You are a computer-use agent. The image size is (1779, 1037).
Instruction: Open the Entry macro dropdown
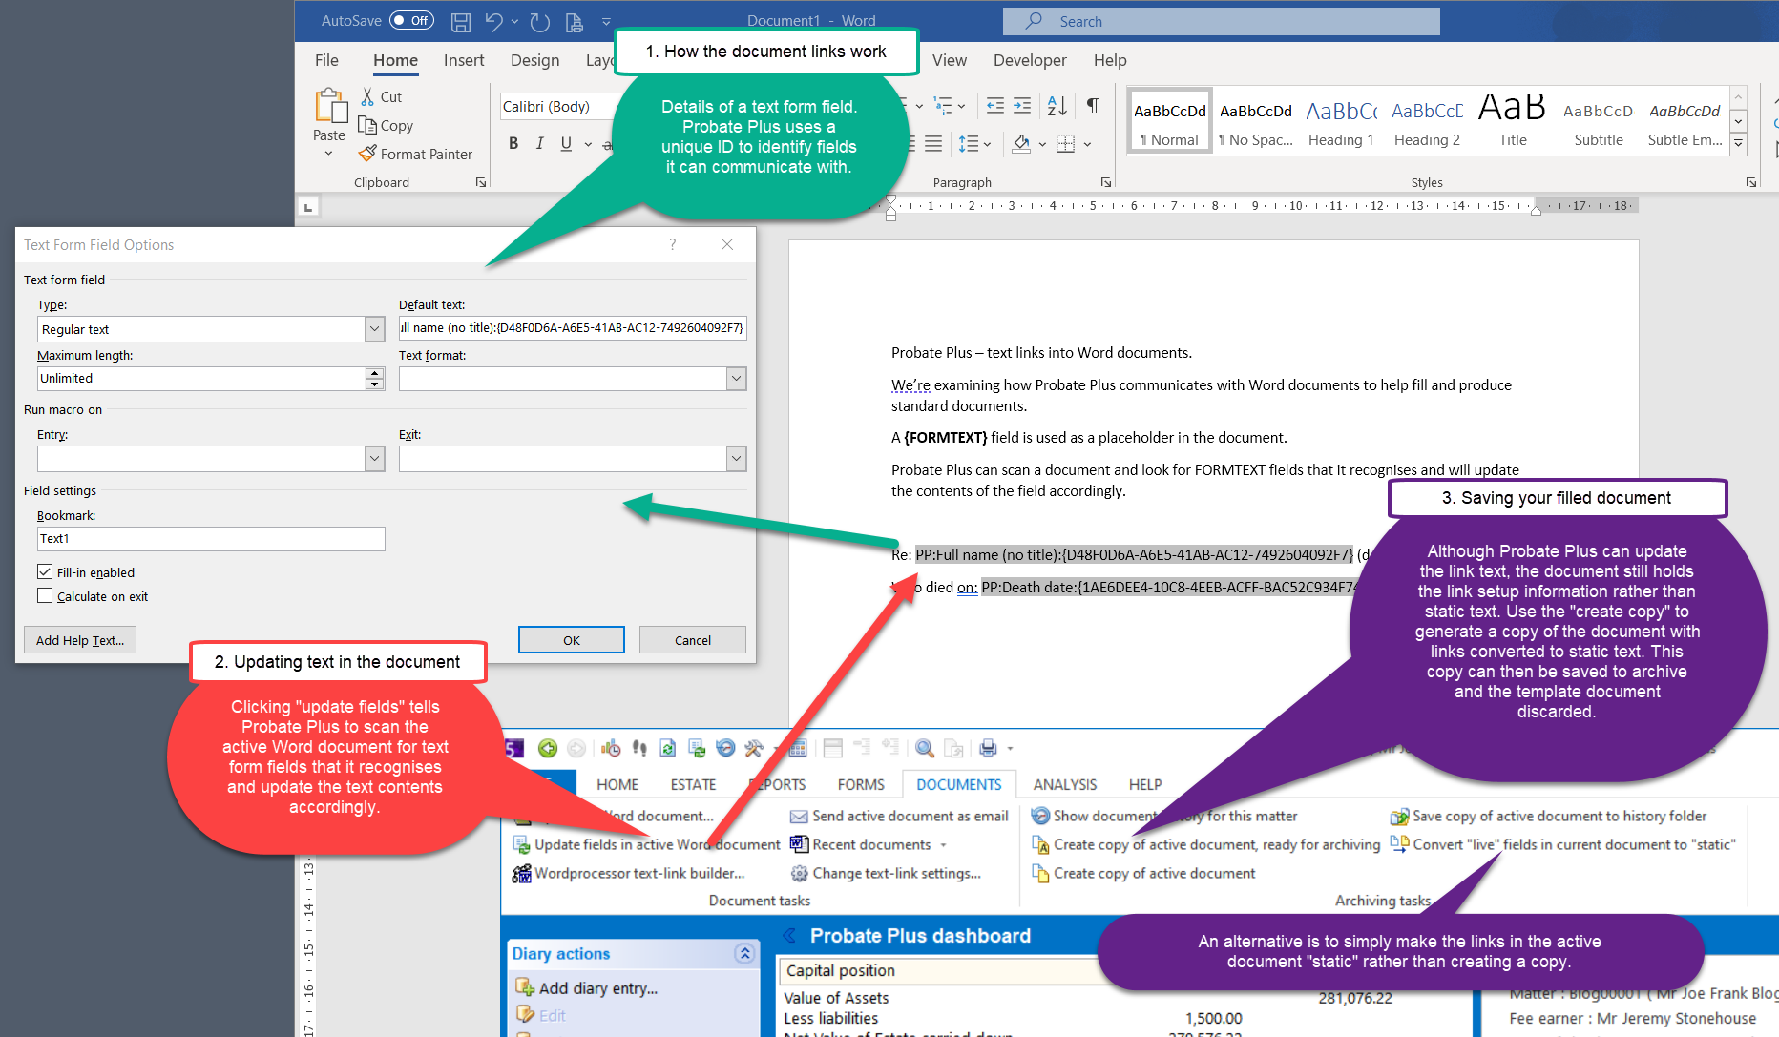374,459
